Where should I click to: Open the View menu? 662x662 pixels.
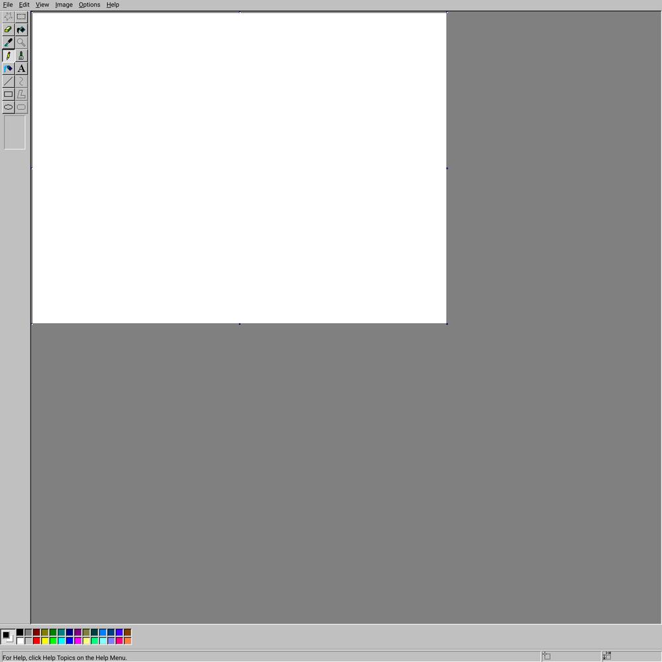pos(42,5)
